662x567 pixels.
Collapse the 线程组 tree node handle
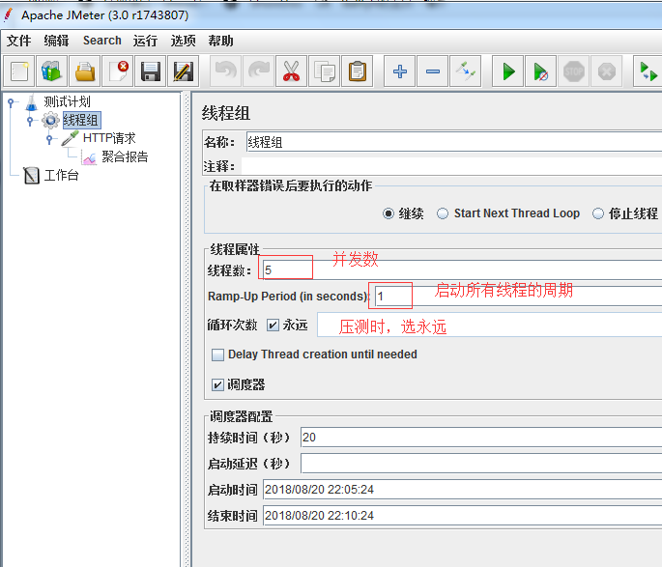(30, 121)
